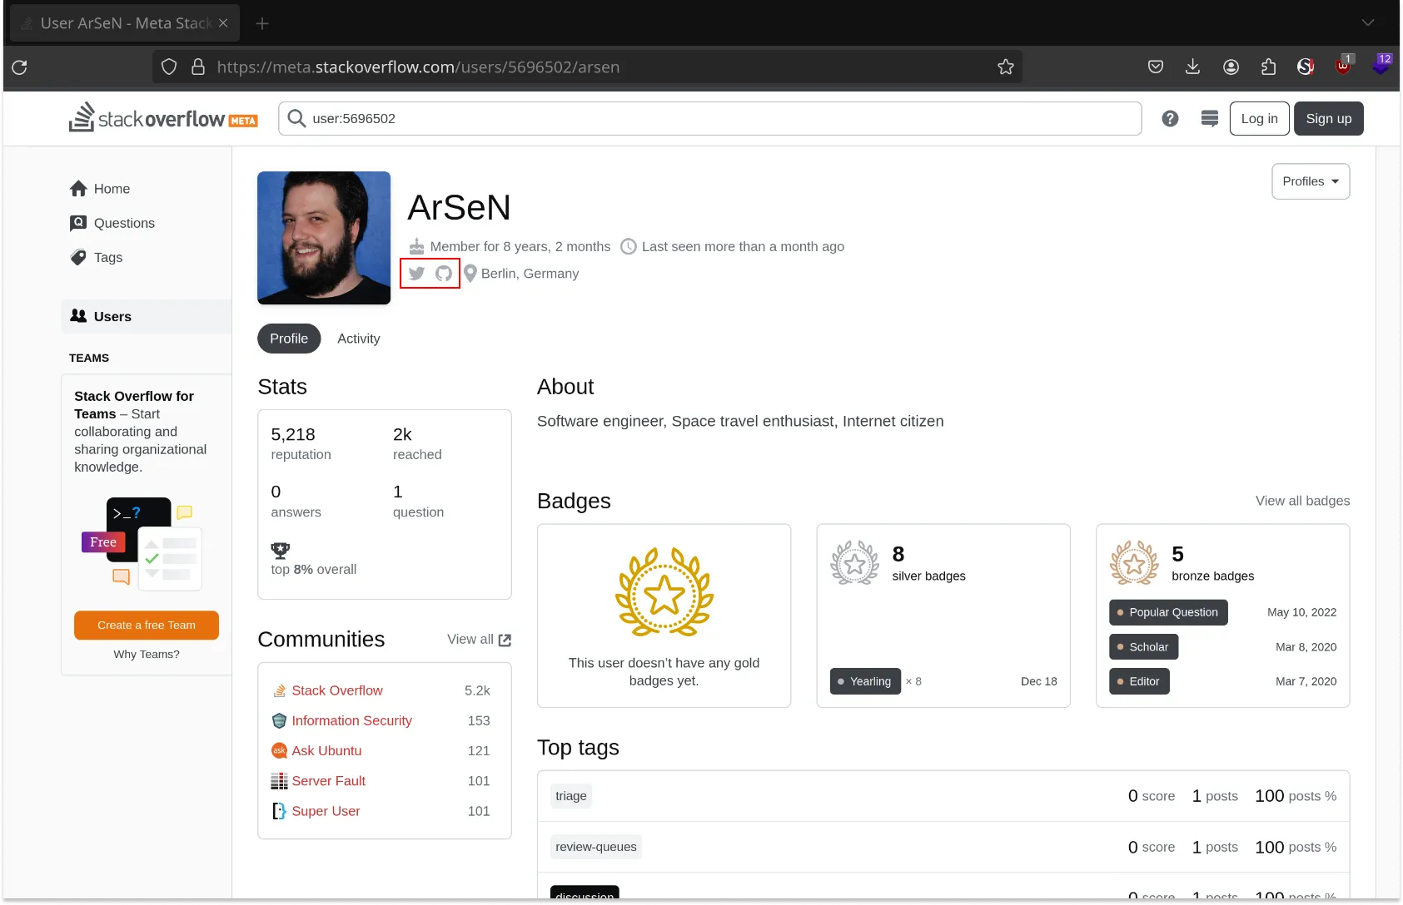Viewport: 1403px width, 905px height.
Task: Open the Server Fault community link
Action: (328, 781)
